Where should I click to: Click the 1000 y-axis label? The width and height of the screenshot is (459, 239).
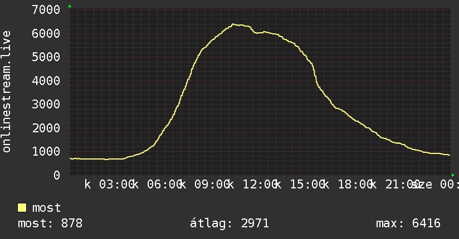46,151
